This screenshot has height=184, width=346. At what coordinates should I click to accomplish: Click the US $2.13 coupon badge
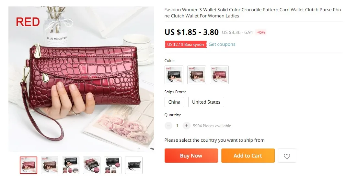point(186,45)
